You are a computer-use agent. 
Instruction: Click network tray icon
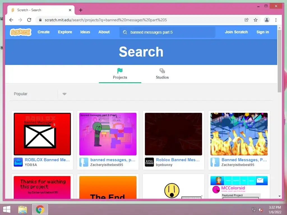coord(254,209)
